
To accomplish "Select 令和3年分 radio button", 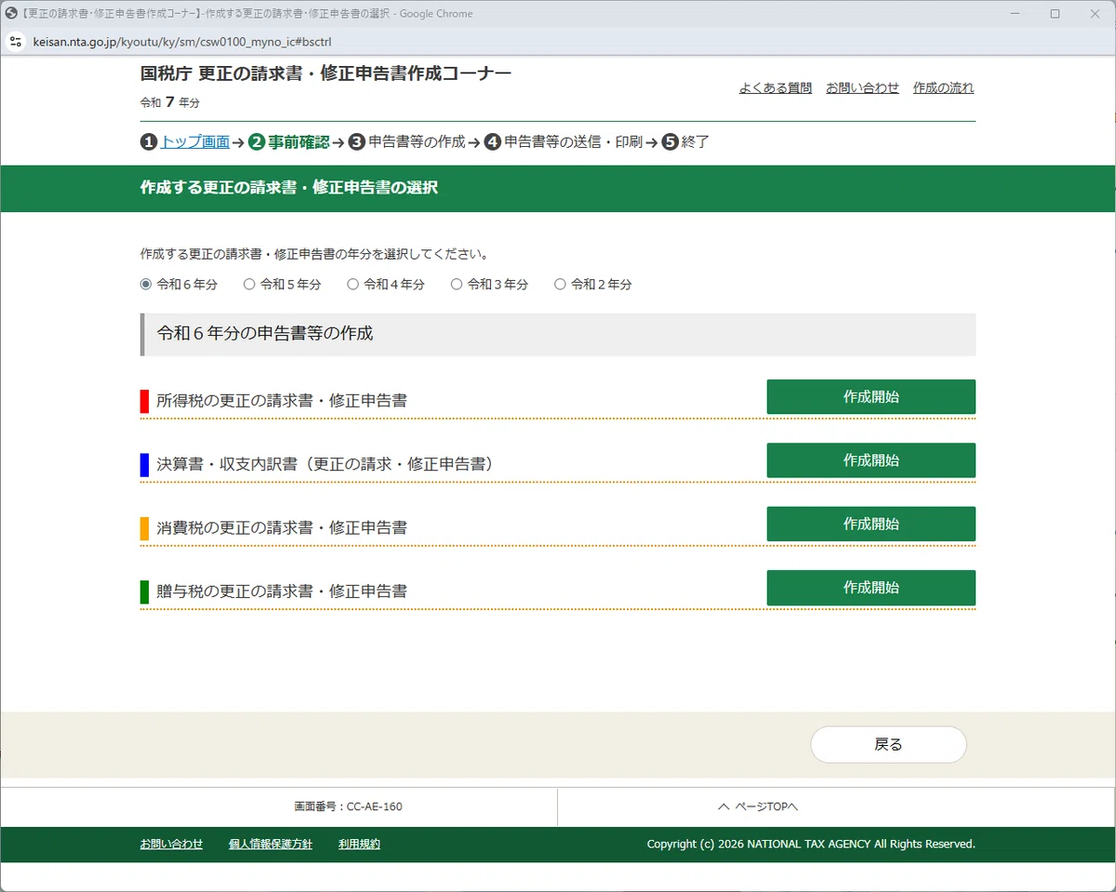I will 457,285.
